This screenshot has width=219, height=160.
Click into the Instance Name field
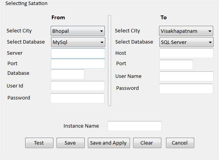coord(135,126)
